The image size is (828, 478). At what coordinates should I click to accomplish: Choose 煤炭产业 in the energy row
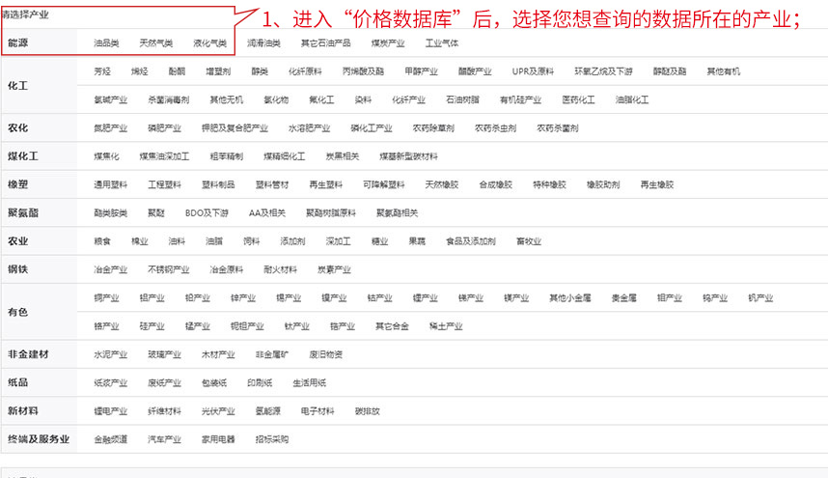(387, 43)
